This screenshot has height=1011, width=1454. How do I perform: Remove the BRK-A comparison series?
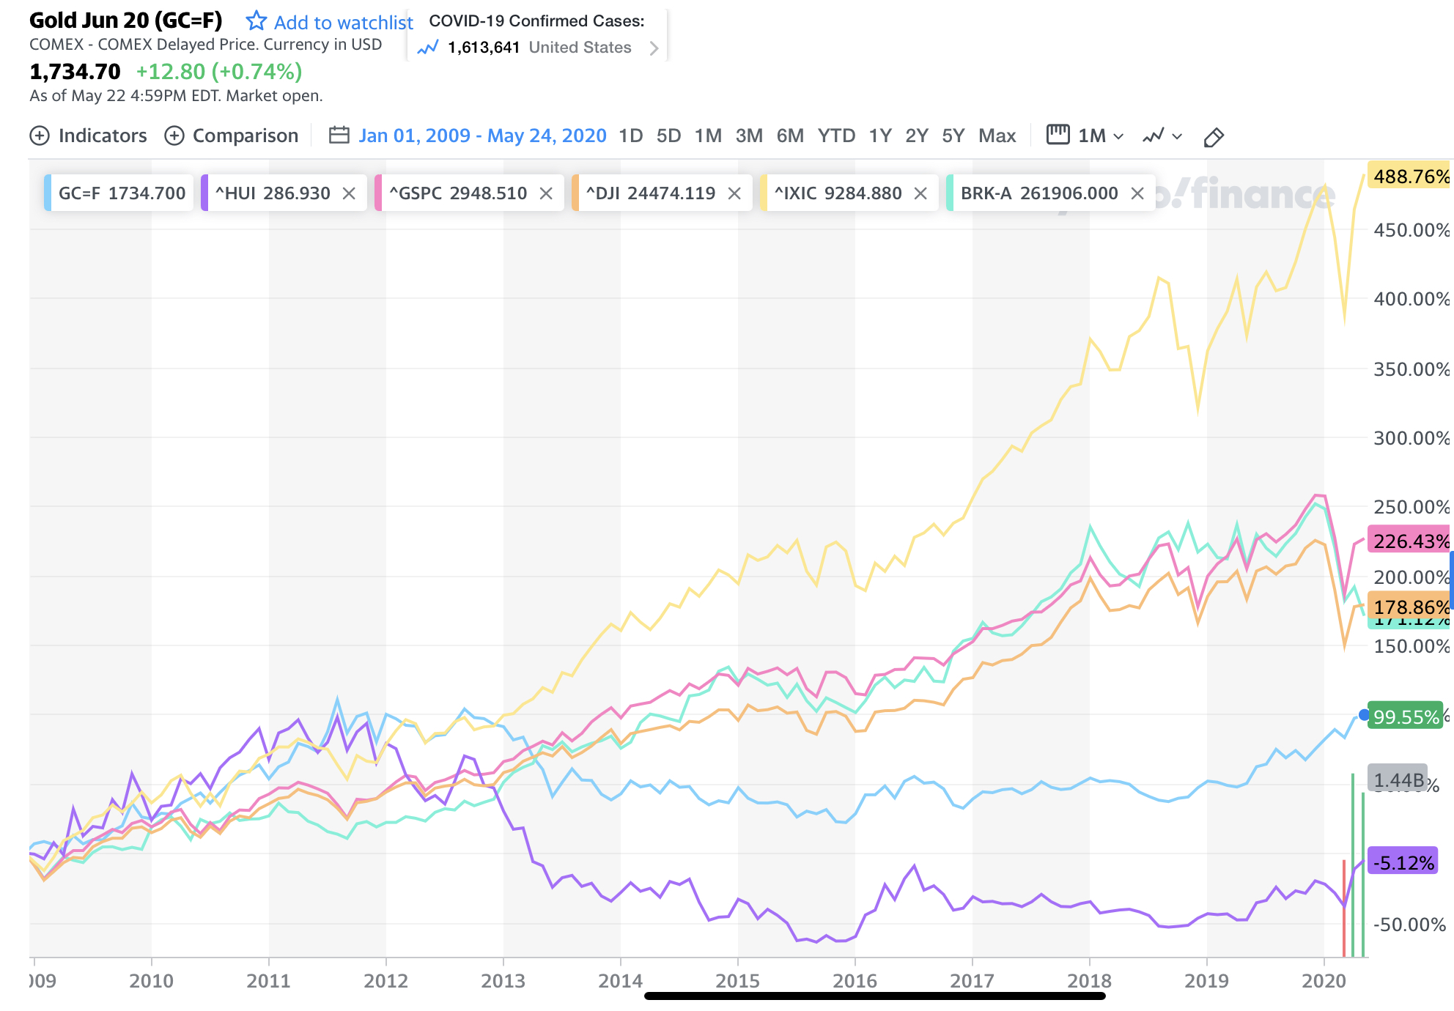1137,193
